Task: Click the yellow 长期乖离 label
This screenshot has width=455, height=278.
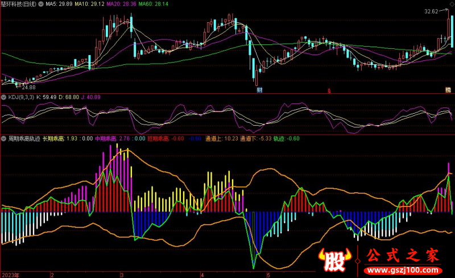Action: 54,138
